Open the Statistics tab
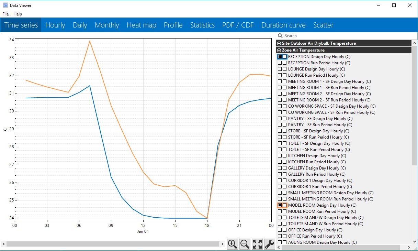418x251 pixels. point(203,25)
